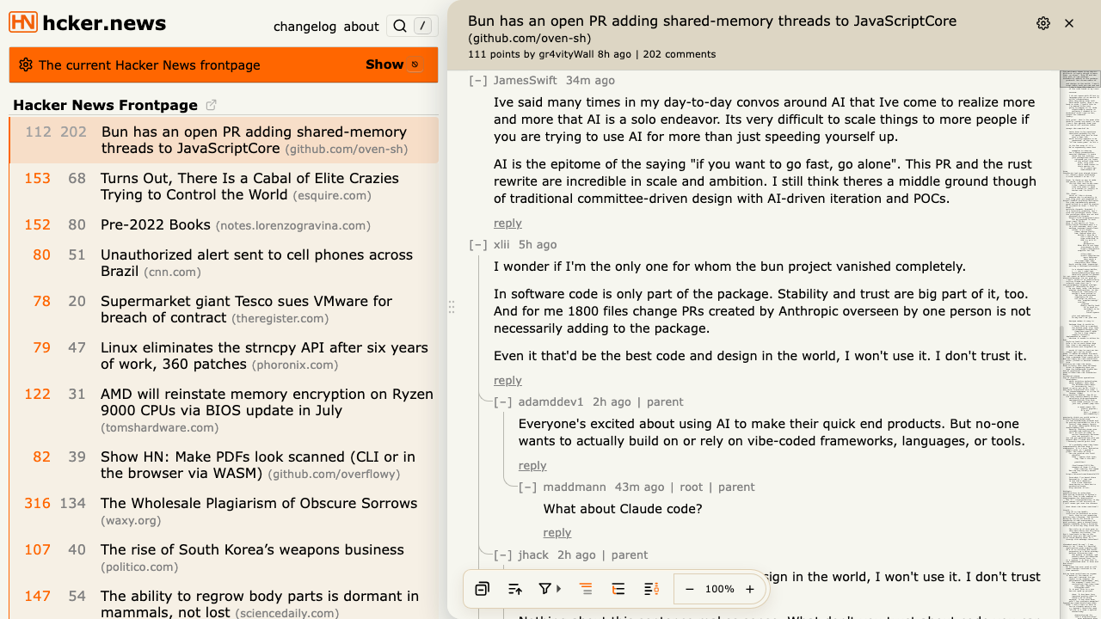Collapse xlii's comment thread

tap(478, 245)
